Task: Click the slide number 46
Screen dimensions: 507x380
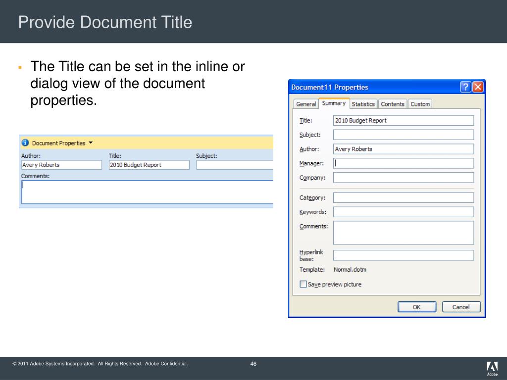Action: 253,364
